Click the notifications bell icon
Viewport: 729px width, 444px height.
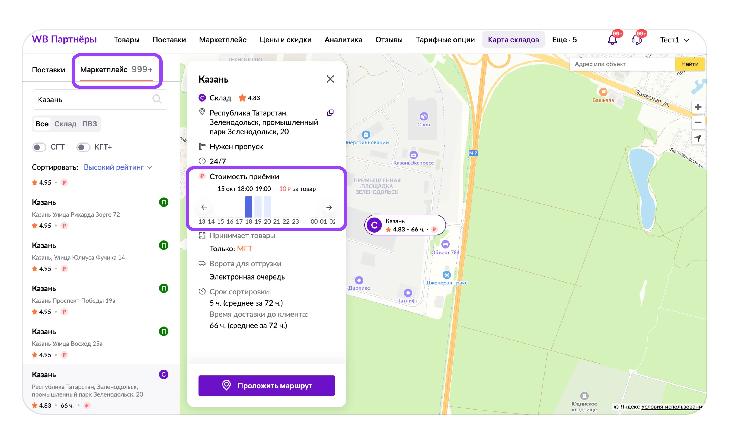pos(612,40)
